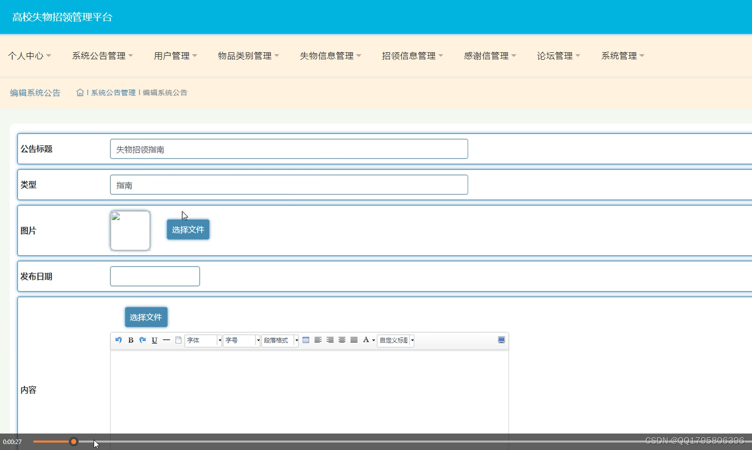752x450 pixels.
Task: Justify text in the editor
Action: 354,340
